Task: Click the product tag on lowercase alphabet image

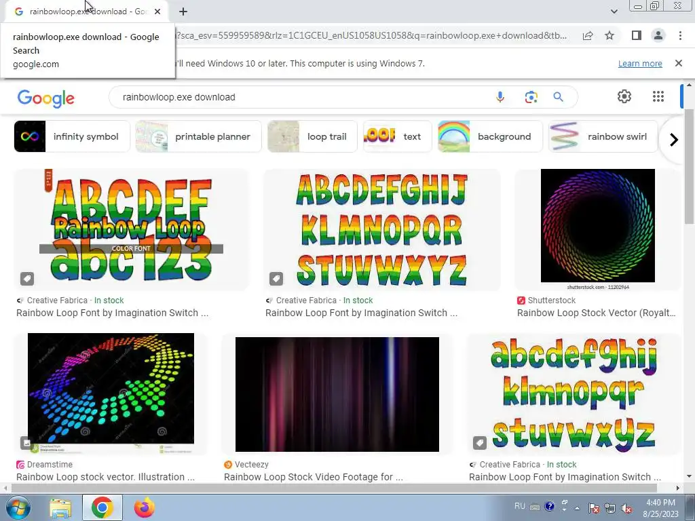Action: tap(480, 442)
